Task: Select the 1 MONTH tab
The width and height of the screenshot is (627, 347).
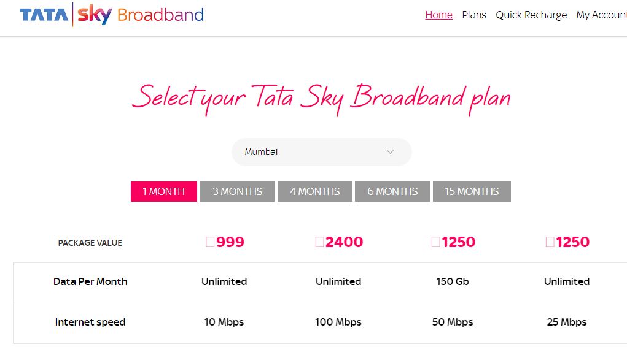Action: [x=164, y=191]
